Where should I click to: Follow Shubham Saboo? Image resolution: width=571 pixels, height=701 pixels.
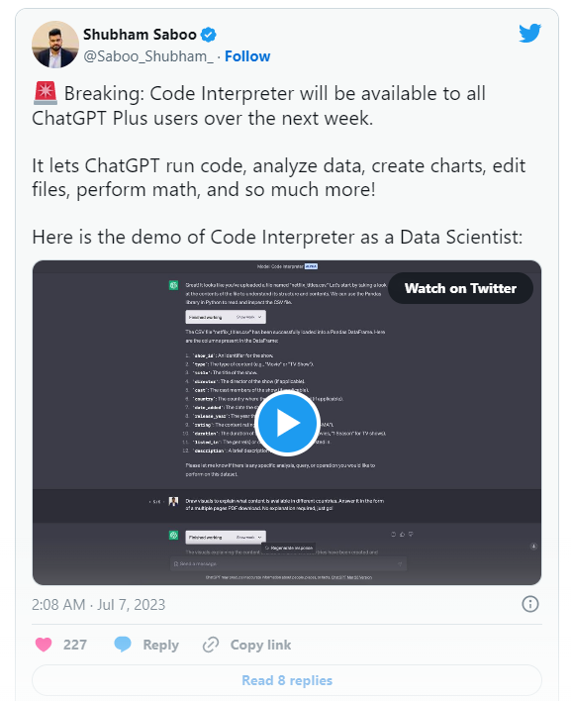(247, 56)
